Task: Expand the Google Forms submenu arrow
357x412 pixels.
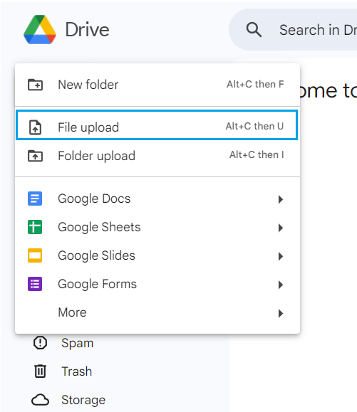Action: [281, 285]
